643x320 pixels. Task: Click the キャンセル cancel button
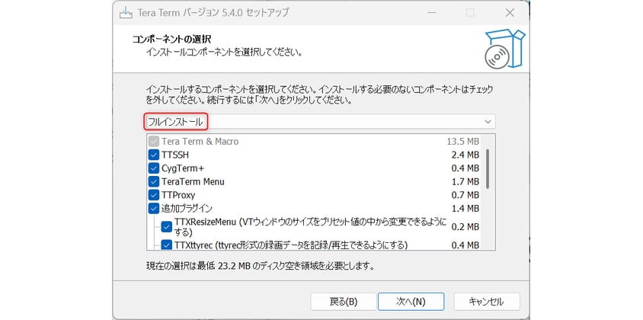(x=487, y=302)
